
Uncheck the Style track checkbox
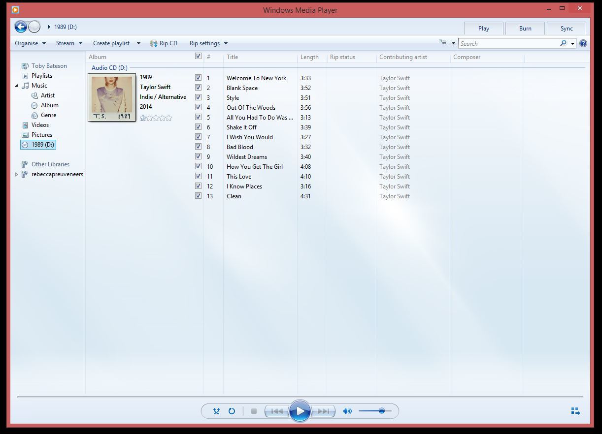coord(198,97)
